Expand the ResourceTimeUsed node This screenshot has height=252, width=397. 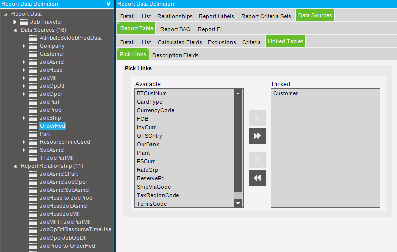point(24,142)
